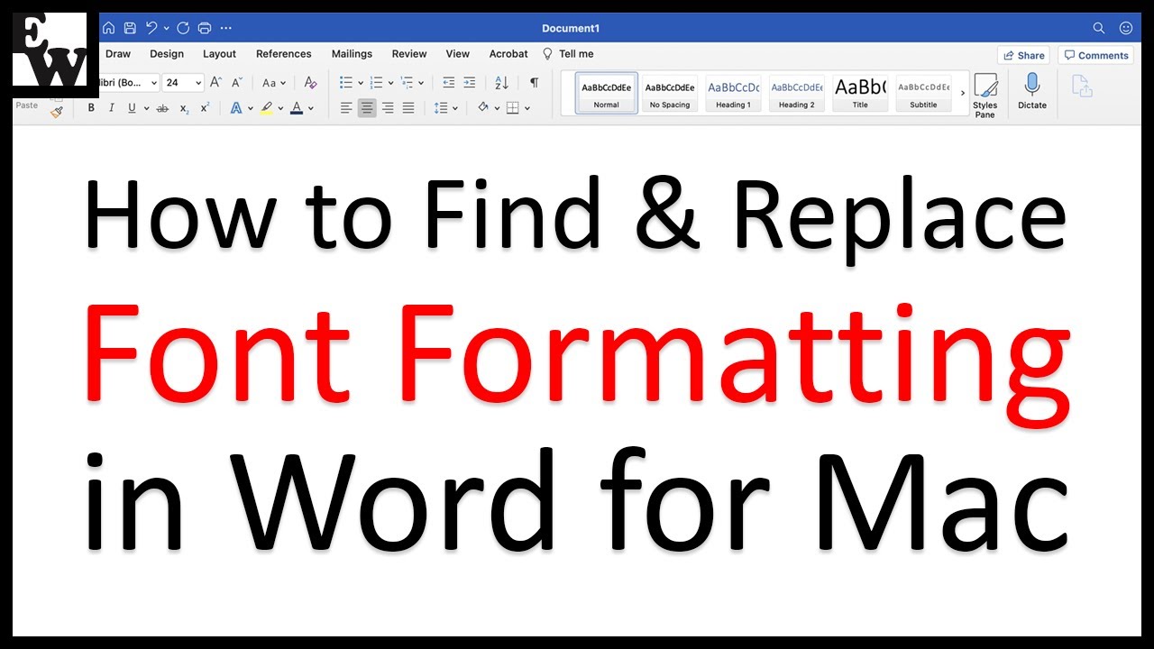The width and height of the screenshot is (1154, 649).
Task: Open the Acrobat tab
Action: 508,54
